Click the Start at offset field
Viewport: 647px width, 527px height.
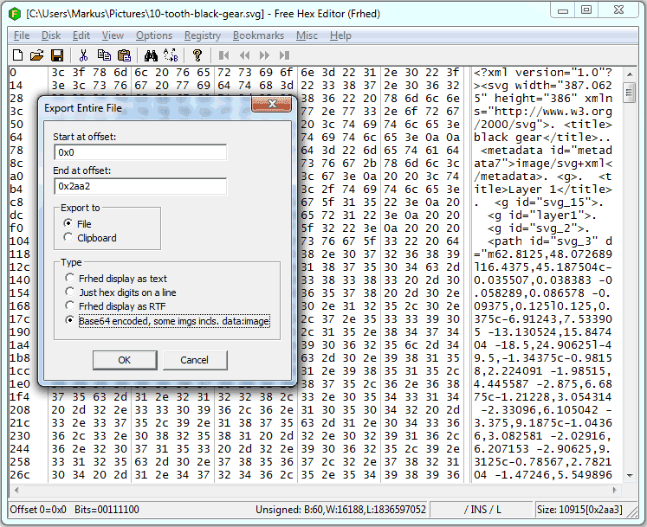tap(140, 152)
